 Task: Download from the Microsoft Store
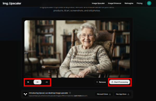pos(104,94)
